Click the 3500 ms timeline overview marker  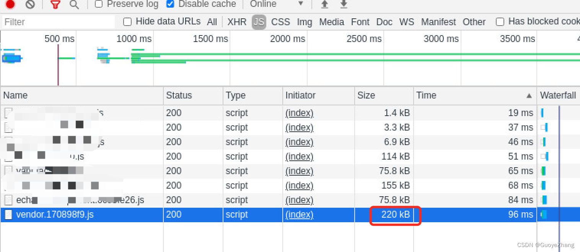518,39
